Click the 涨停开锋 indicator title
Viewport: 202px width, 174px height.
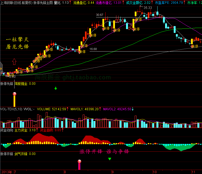click(7, 154)
